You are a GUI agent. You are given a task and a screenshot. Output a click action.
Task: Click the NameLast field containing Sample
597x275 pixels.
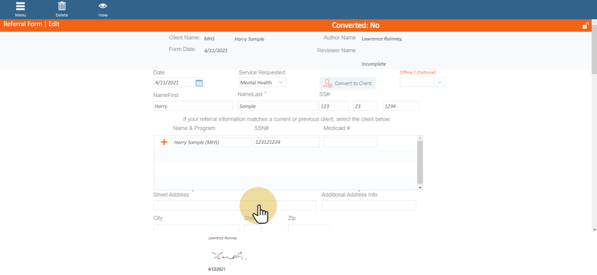tap(277, 106)
